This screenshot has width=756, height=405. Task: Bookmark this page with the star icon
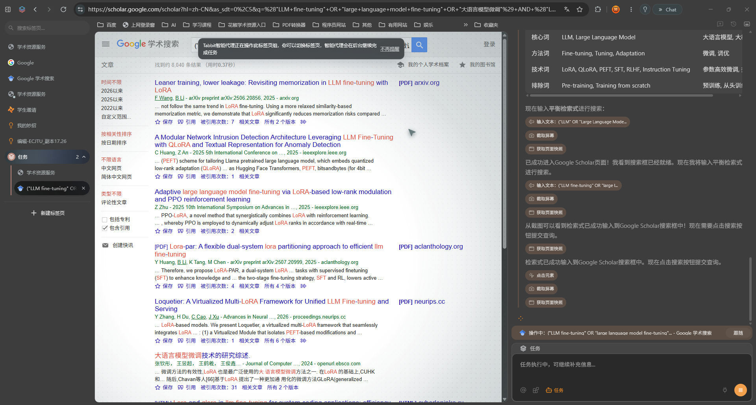[580, 9]
